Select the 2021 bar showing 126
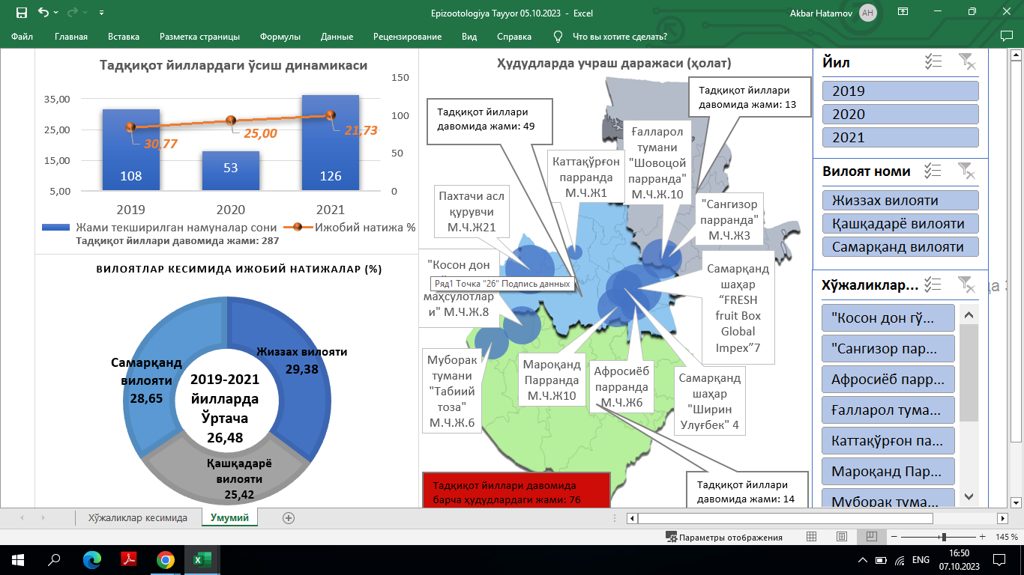Image resolution: width=1024 pixels, height=575 pixels. click(x=330, y=143)
